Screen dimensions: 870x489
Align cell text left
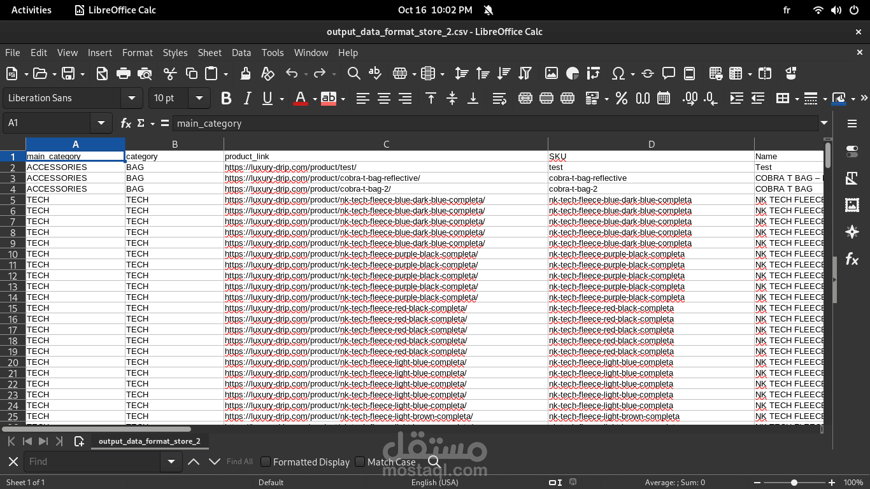(363, 98)
